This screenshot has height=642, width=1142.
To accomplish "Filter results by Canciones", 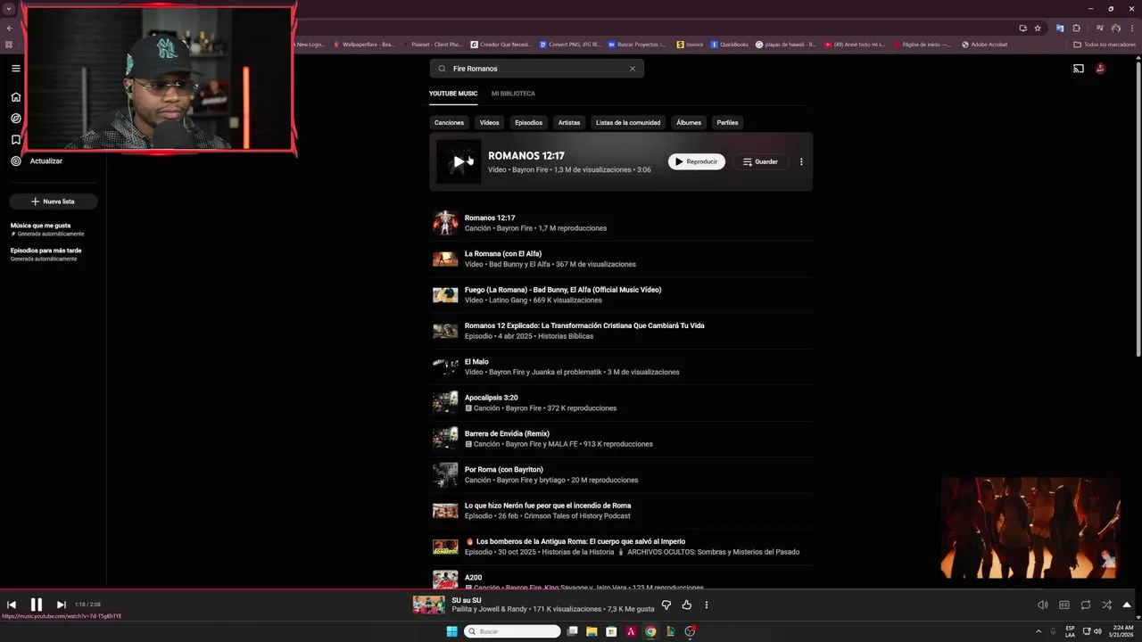I will (449, 122).
